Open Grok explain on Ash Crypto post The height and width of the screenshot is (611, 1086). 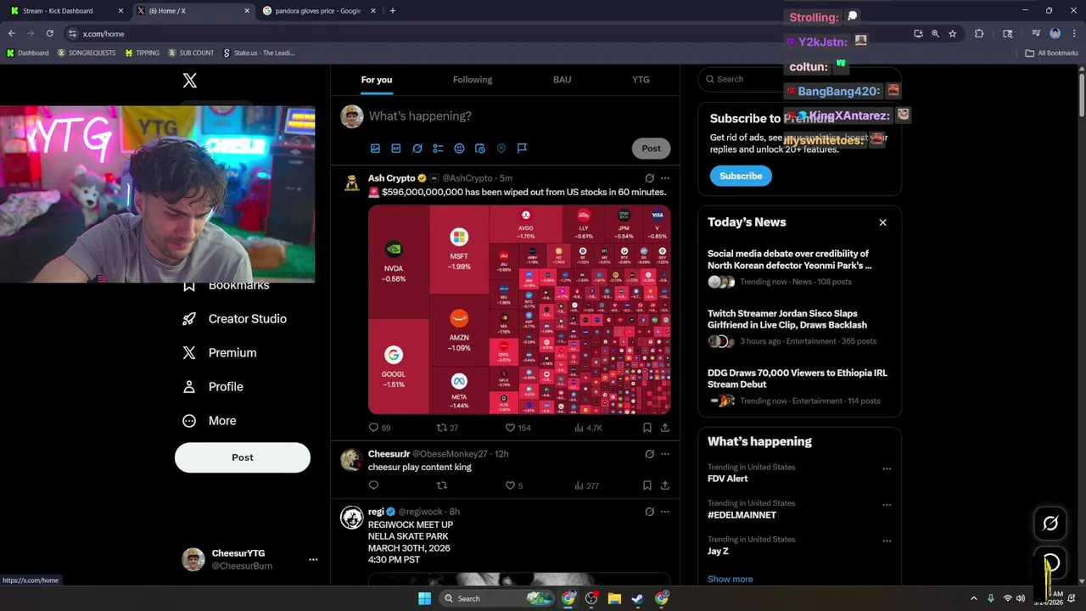[649, 178]
